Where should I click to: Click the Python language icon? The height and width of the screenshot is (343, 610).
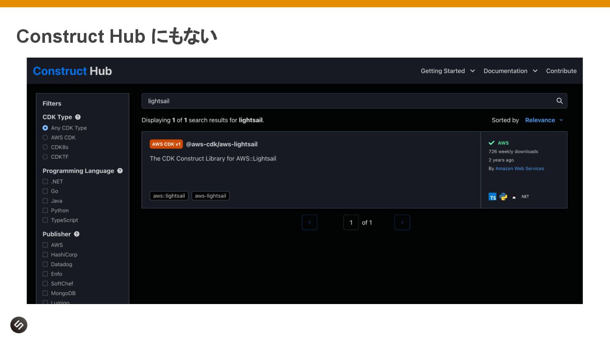coord(503,196)
